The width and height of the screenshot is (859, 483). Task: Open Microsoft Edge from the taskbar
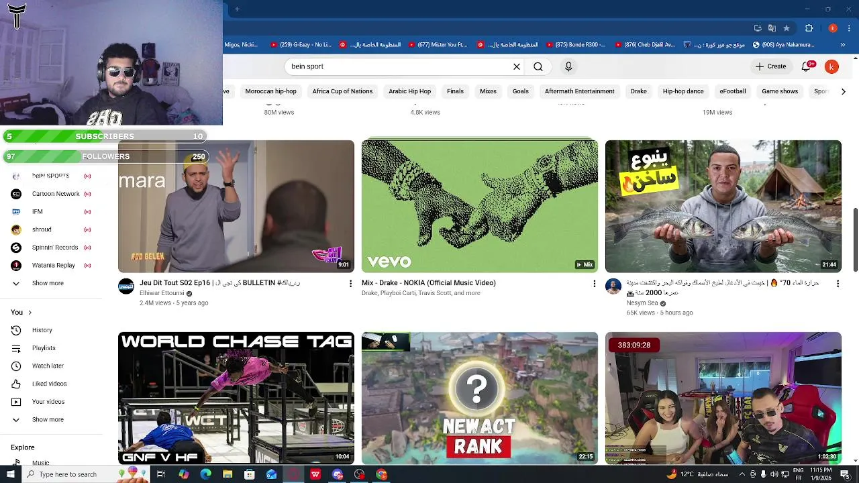[205, 474]
